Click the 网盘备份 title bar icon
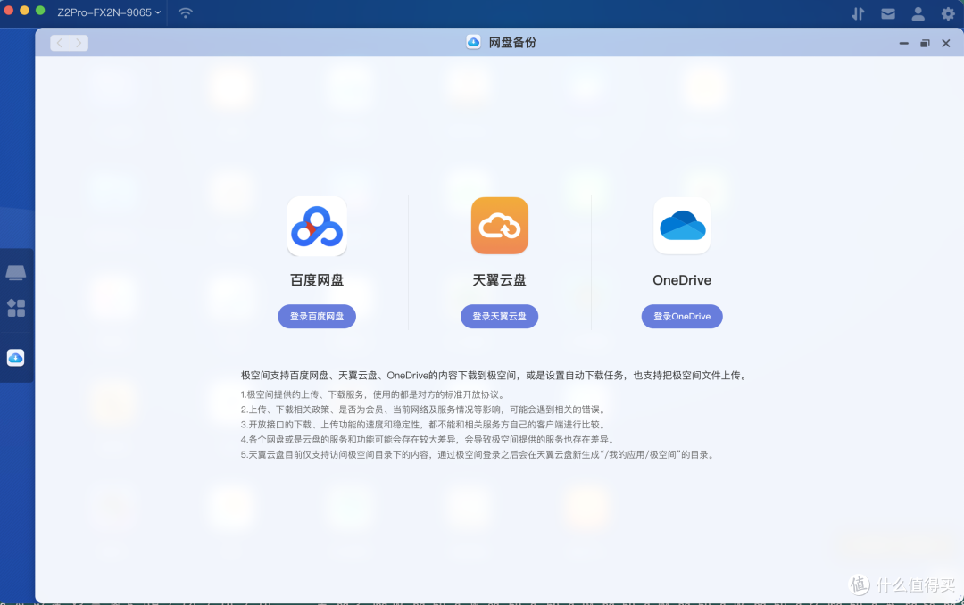964x605 pixels. [x=473, y=42]
